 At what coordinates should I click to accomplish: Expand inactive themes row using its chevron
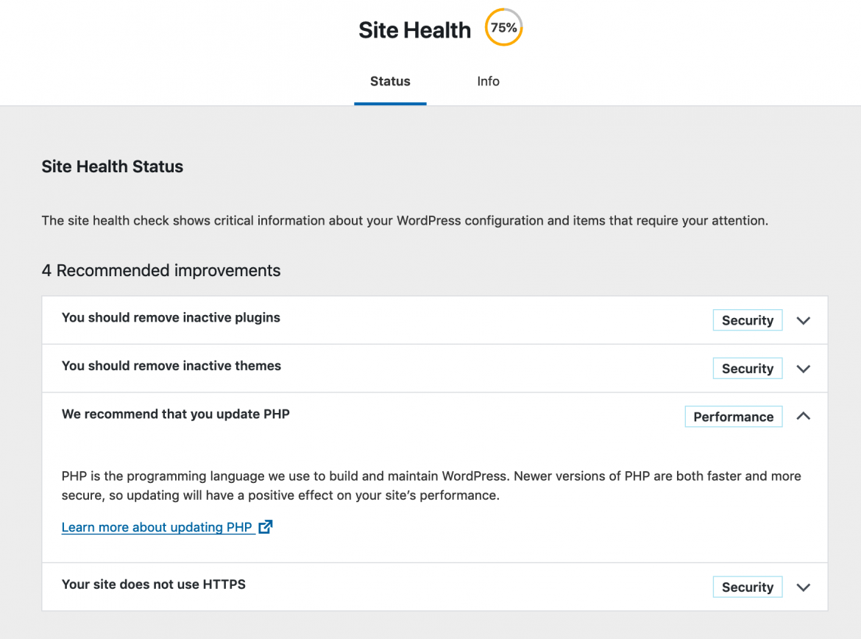(804, 369)
